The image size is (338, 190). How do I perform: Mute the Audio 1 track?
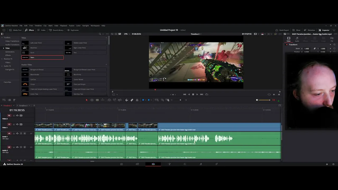tap(25, 134)
